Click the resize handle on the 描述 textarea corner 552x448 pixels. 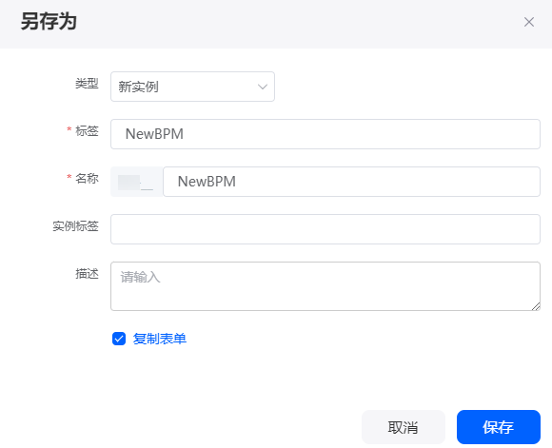click(536, 306)
